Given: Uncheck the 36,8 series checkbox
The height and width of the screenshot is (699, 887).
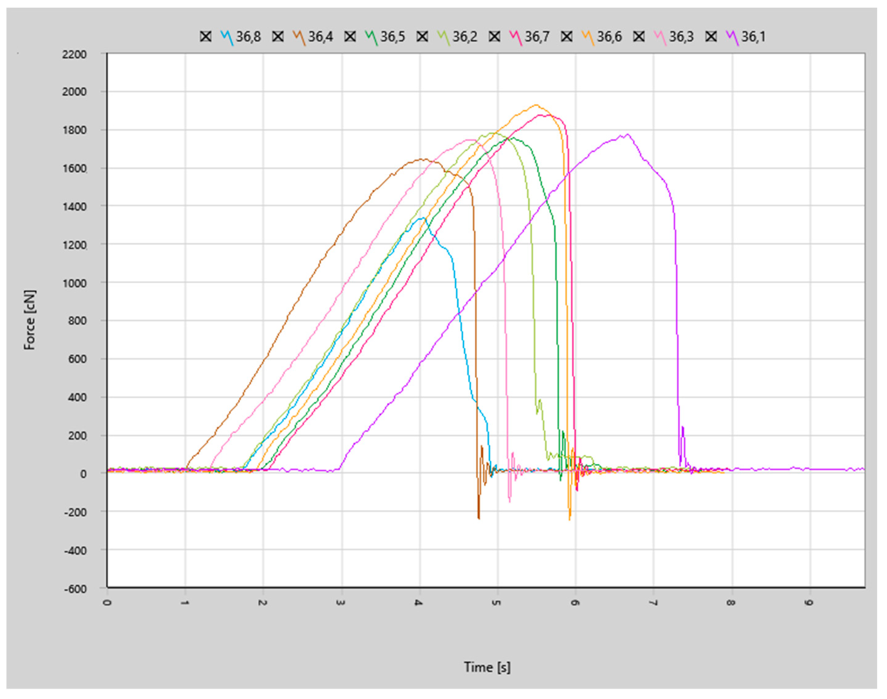Looking at the screenshot, I should pos(205,36).
